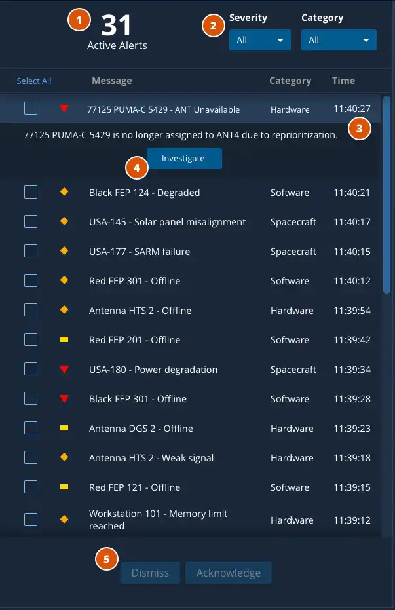The width and height of the screenshot is (395, 610).
Task: Check the box for PUMA-C 5429 alert
Action: point(31,108)
